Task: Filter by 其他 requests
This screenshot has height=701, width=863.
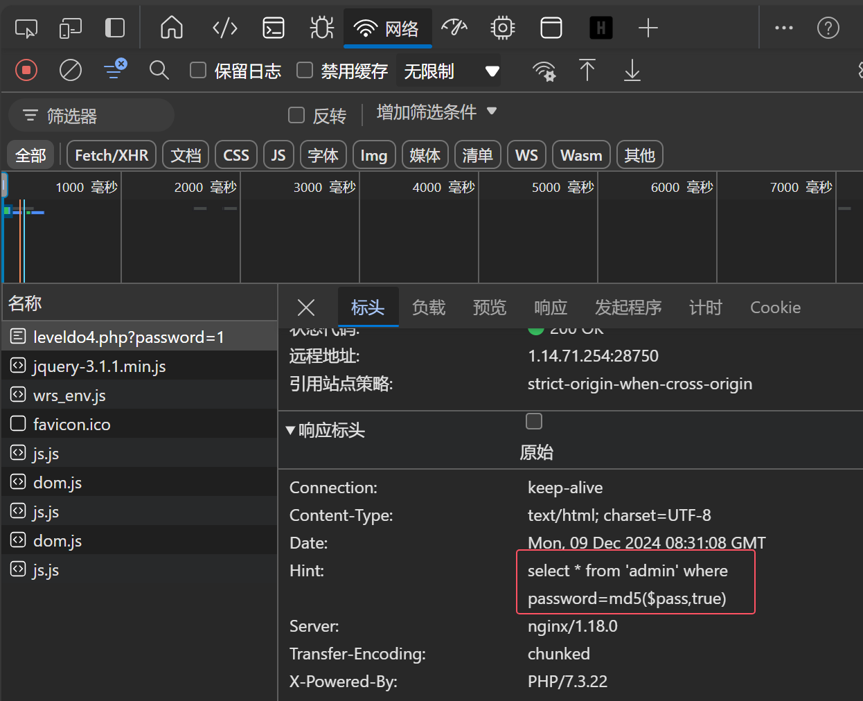Action: (640, 155)
